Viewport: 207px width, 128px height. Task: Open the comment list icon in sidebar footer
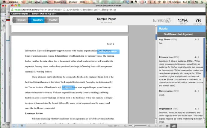click(167, 126)
